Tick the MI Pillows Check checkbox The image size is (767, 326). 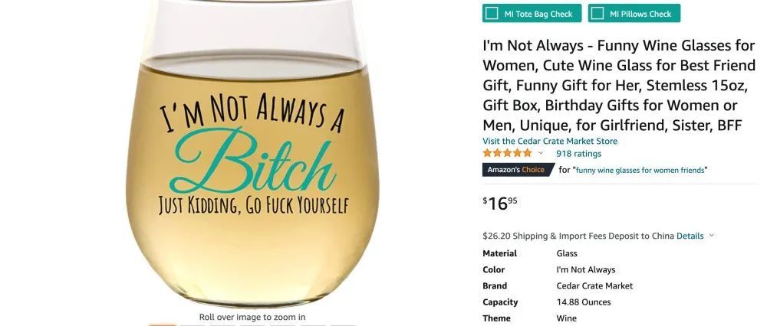[597, 14]
